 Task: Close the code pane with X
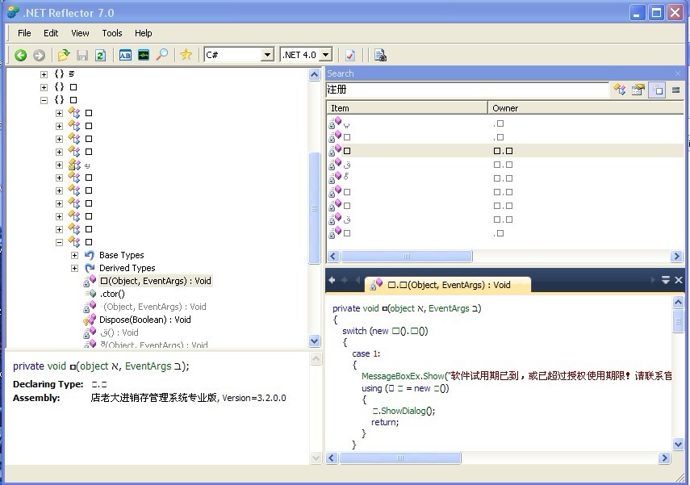[x=679, y=280]
